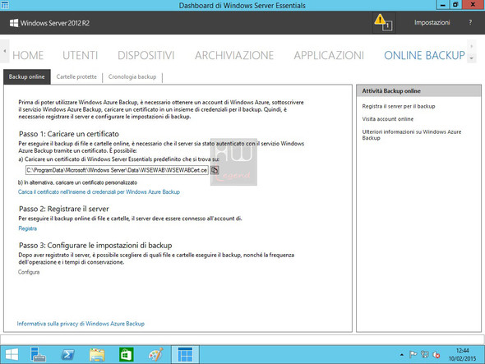Switch to the Cartelle protette tab
This screenshot has width=485, height=364.
point(76,76)
